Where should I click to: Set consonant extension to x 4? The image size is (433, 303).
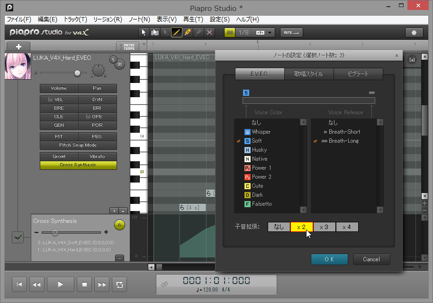347,227
